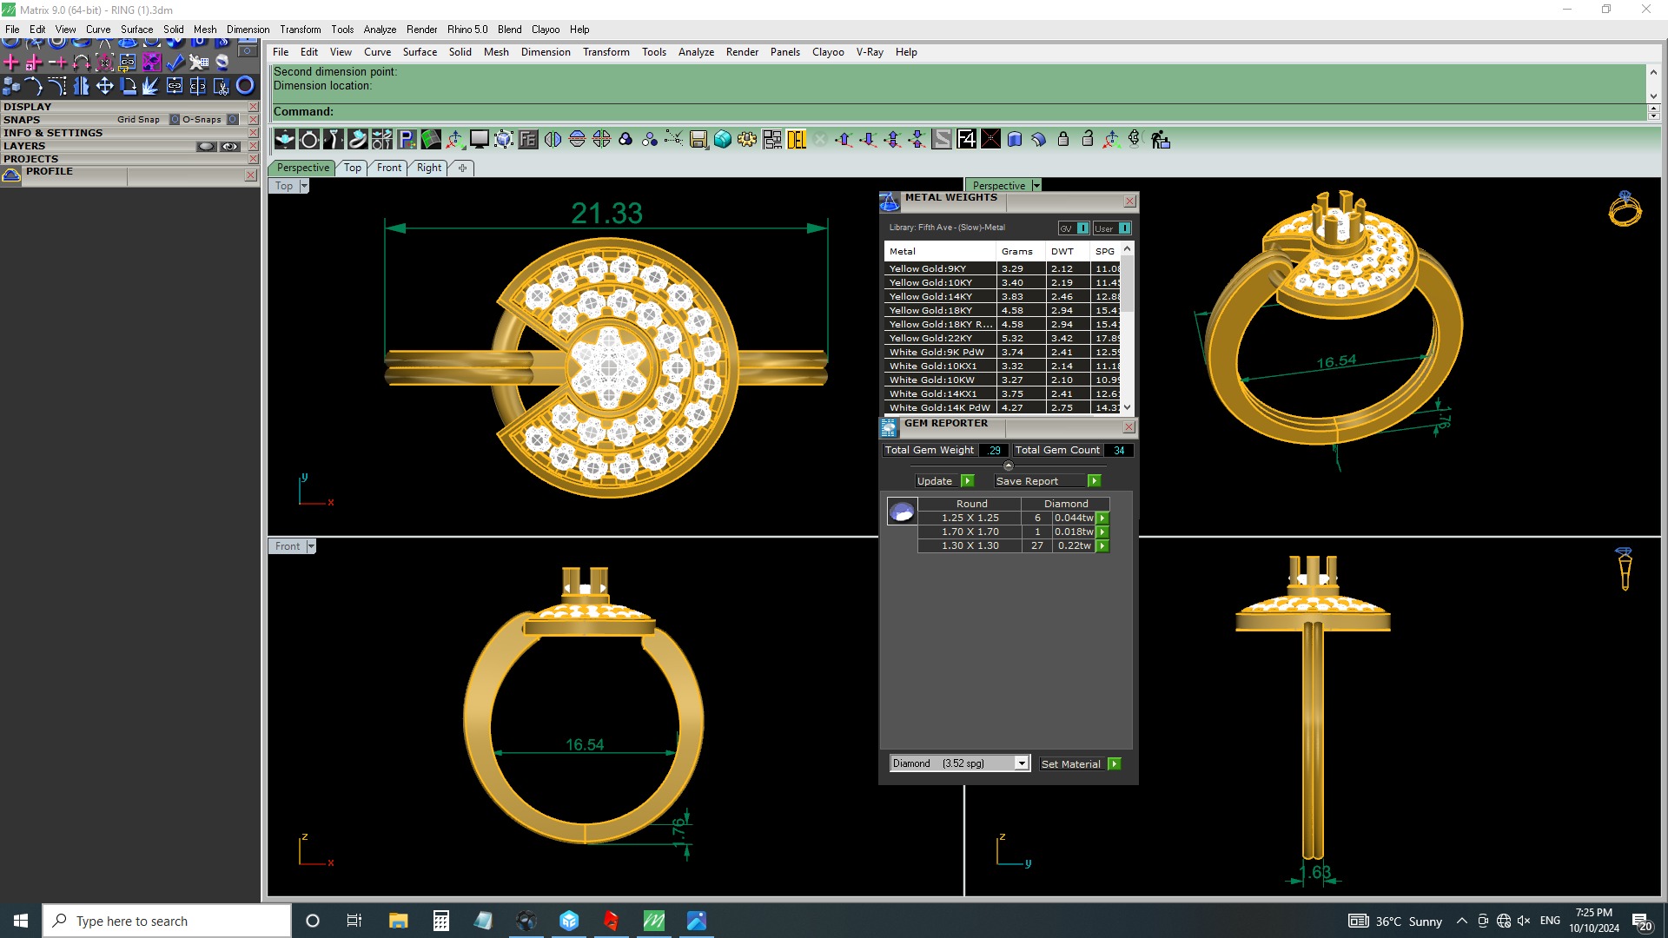Image resolution: width=1668 pixels, height=938 pixels.
Task: Expand the 1.25 X 1.25 gem row arrow
Action: click(x=1102, y=519)
